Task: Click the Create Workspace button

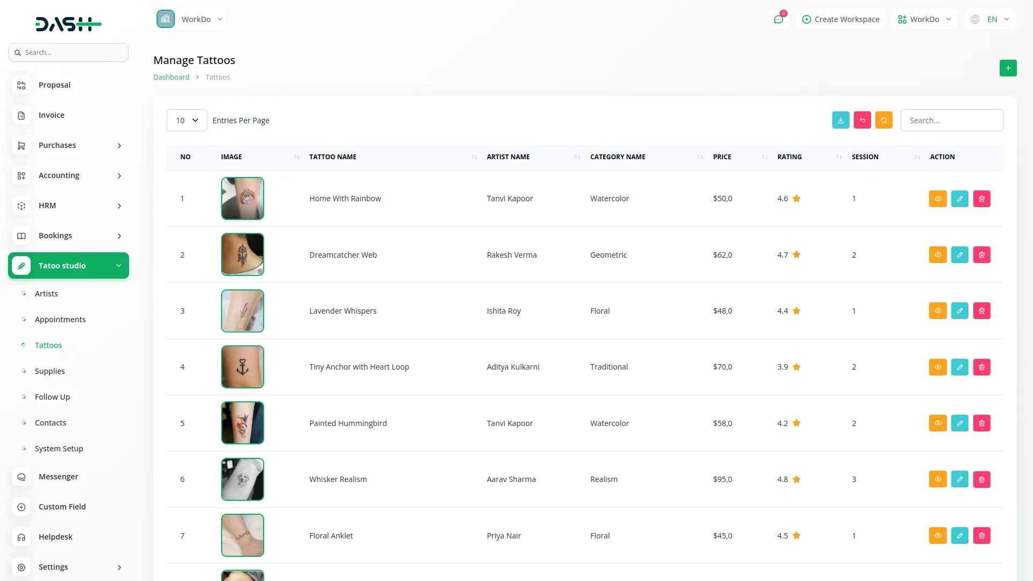Action: point(840,19)
